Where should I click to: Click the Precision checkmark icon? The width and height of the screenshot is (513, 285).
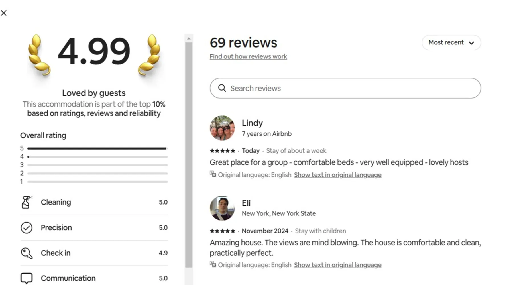coord(27,228)
